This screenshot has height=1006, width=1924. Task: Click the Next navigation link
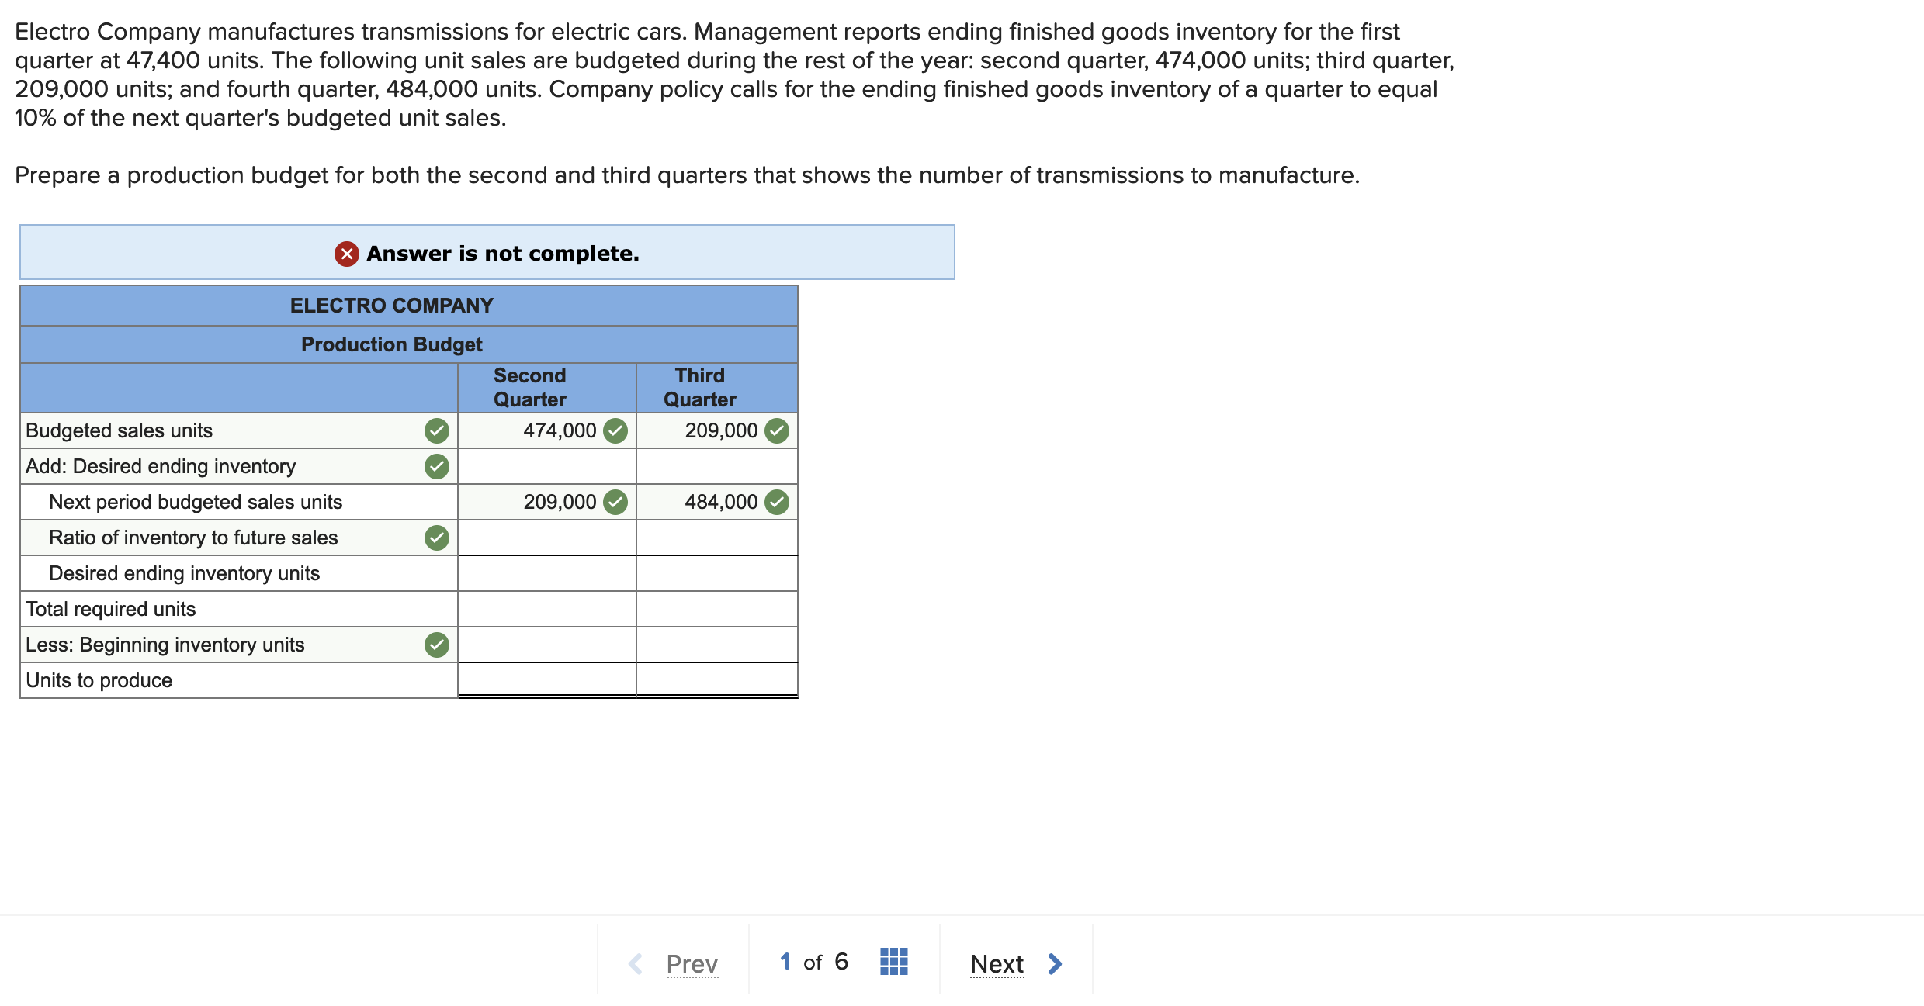997,963
